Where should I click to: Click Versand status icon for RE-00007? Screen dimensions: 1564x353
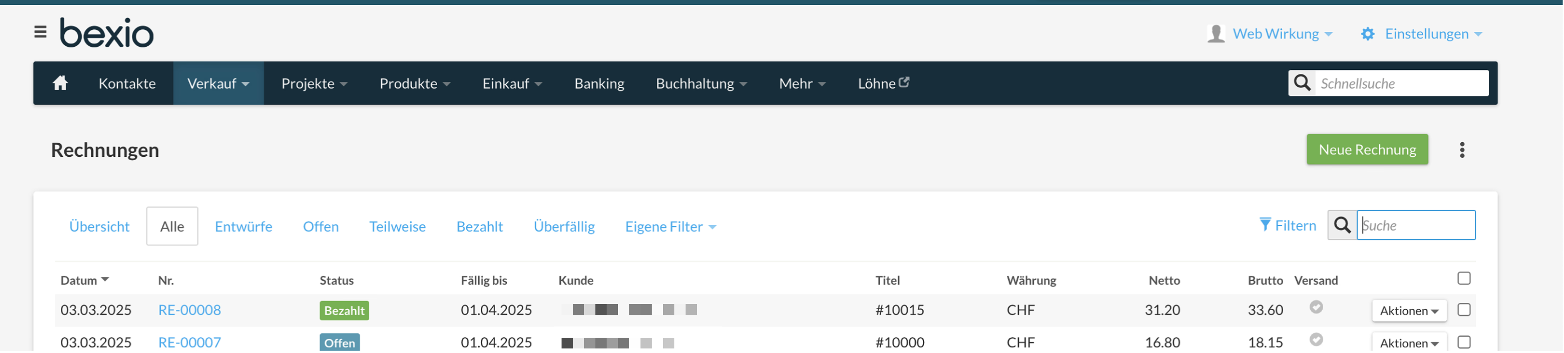click(1316, 340)
